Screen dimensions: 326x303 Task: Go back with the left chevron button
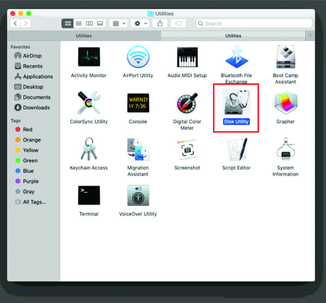pos(15,24)
